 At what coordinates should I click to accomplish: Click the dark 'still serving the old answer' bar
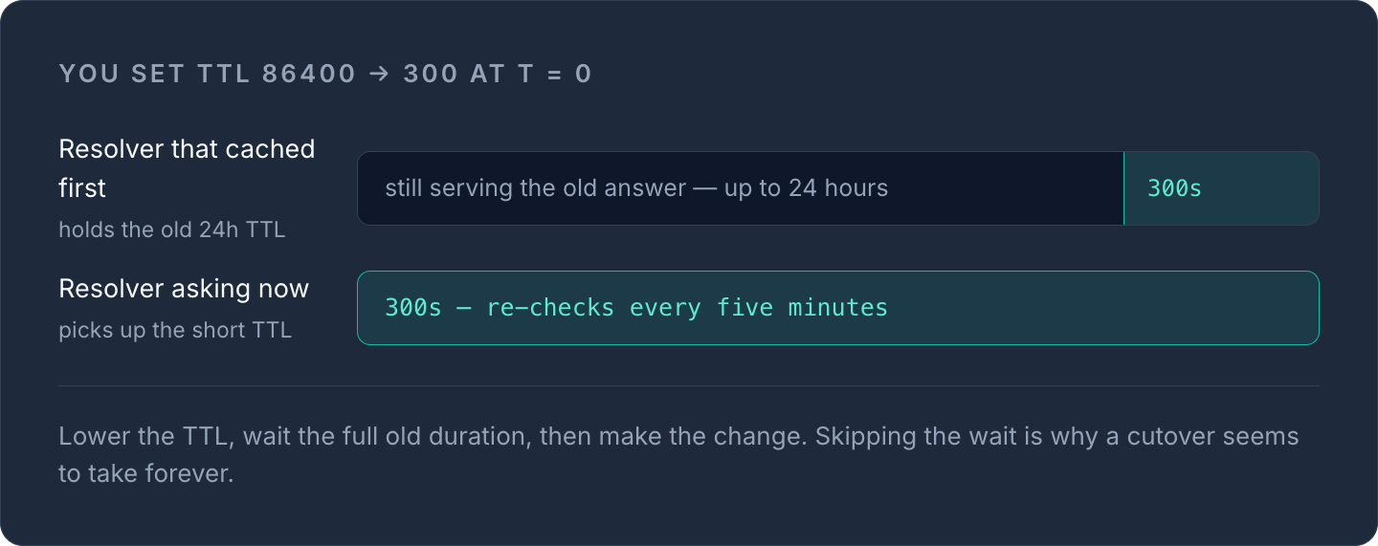(741, 188)
